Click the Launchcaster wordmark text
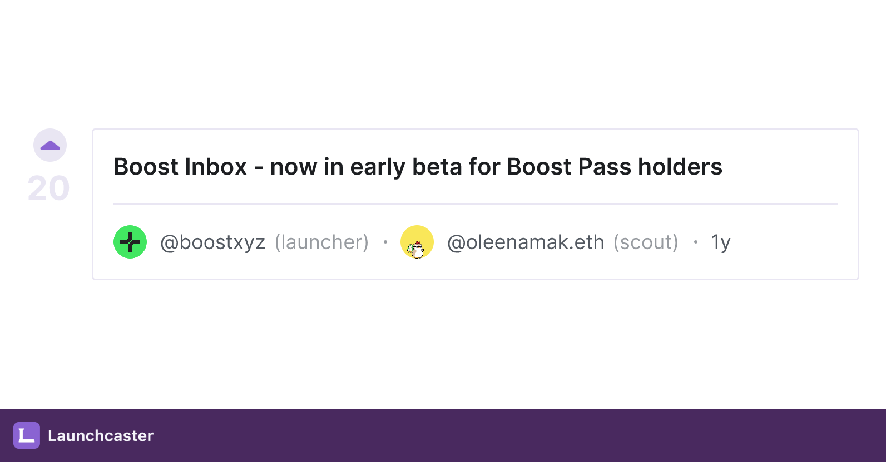The height and width of the screenshot is (462, 886). point(100,435)
